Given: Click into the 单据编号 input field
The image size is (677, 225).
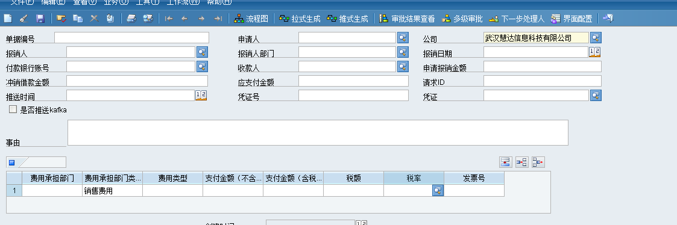Looking at the screenshot, I should [x=131, y=37].
